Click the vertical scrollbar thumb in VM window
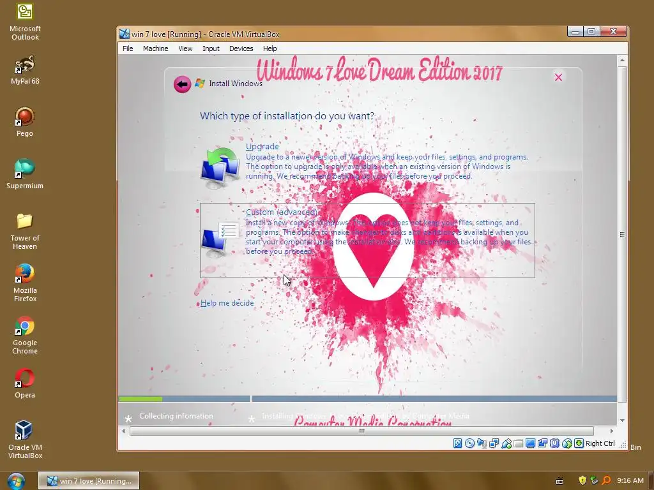The width and height of the screenshot is (654, 490). (x=622, y=235)
